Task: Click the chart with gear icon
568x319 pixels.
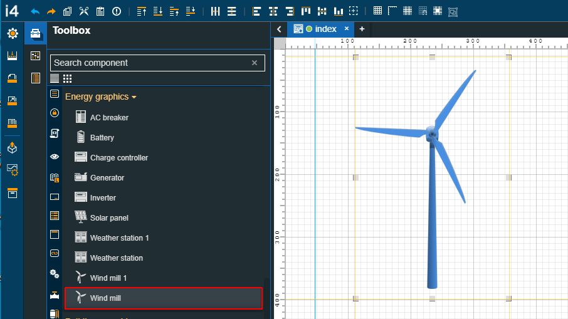Action: click(x=13, y=170)
